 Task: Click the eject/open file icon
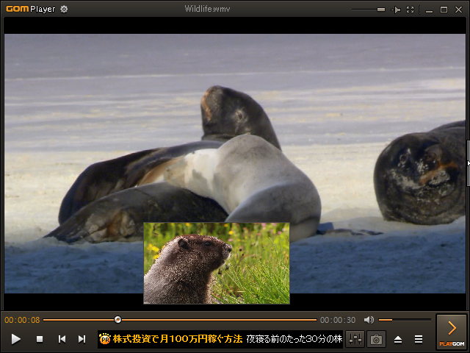398,339
